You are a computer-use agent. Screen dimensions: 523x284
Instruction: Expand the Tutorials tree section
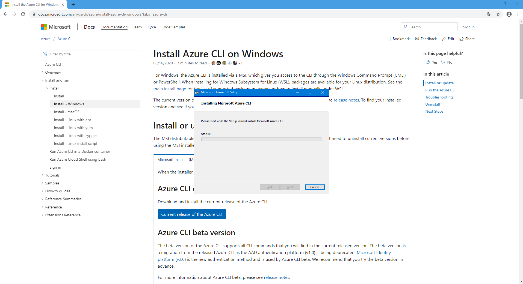pyautogui.click(x=43, y=175)
